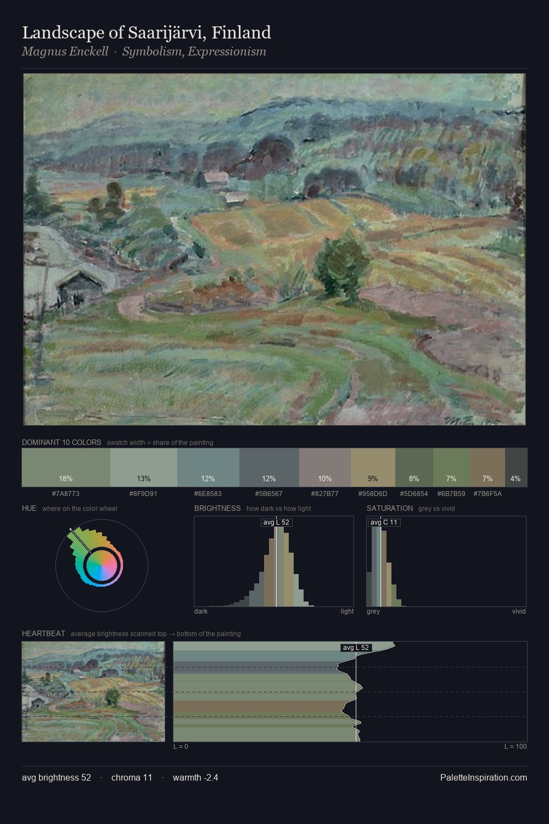Click the 'HUE' section heading
Viewport: 549px width, 824px height.
[29, 508]
